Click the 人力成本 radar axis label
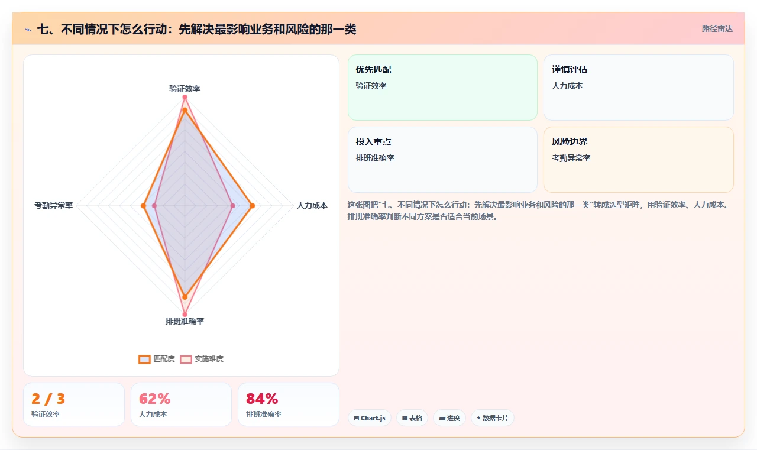 (x=312, y=206)
